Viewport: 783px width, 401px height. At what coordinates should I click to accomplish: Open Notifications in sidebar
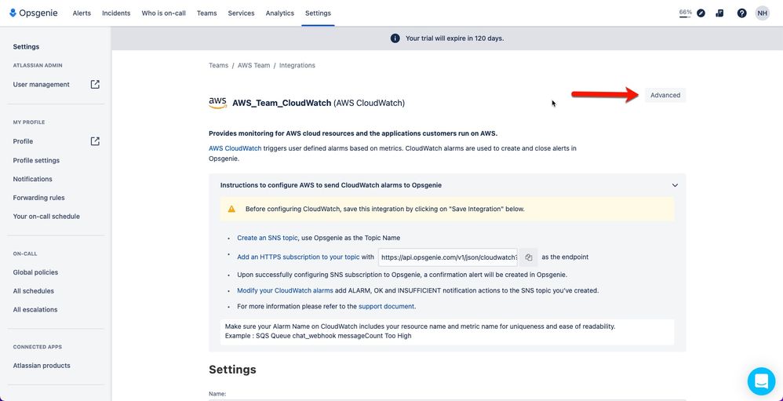click(x=32, y=179)
